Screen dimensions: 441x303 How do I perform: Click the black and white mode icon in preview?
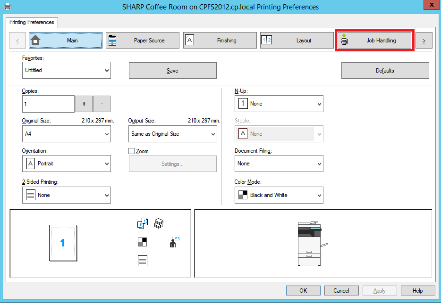[142, 242]
